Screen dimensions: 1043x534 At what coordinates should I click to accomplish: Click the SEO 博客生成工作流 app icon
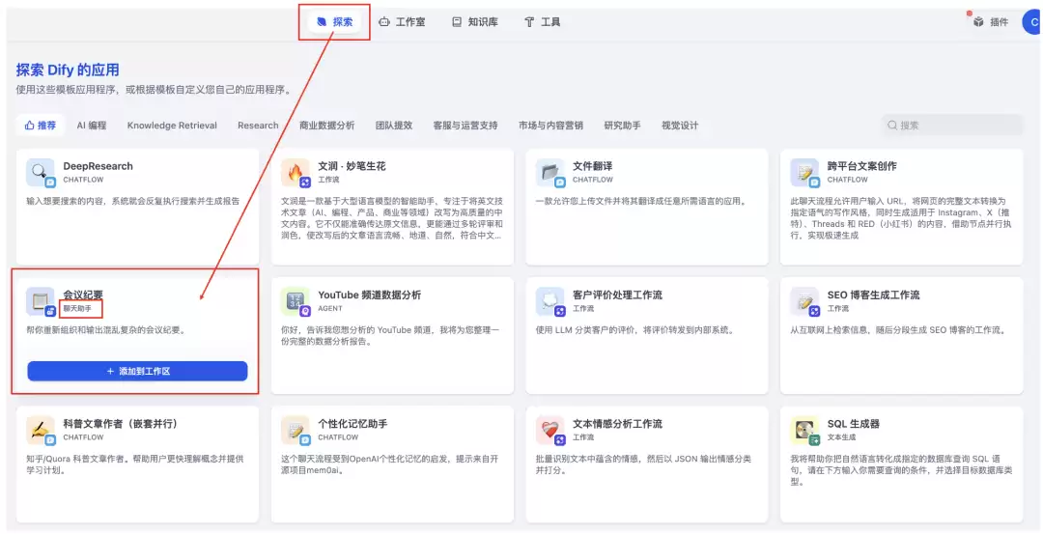tap(804, 301)
